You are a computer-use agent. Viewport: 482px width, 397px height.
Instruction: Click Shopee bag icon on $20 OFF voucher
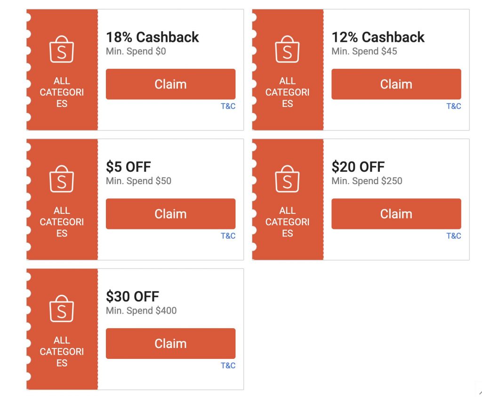[x=287, y=179]
